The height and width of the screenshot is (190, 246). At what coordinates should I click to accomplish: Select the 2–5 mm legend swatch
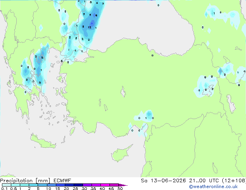[33, 185]
